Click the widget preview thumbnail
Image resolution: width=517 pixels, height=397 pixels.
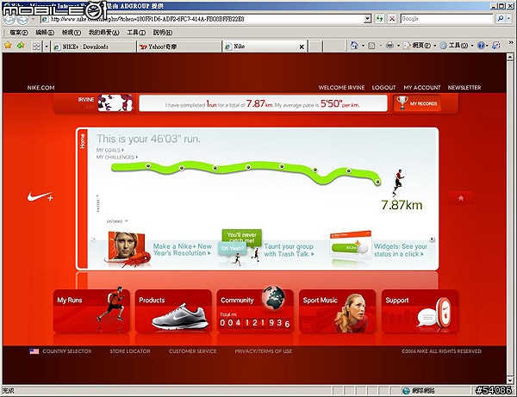(351, 245)
